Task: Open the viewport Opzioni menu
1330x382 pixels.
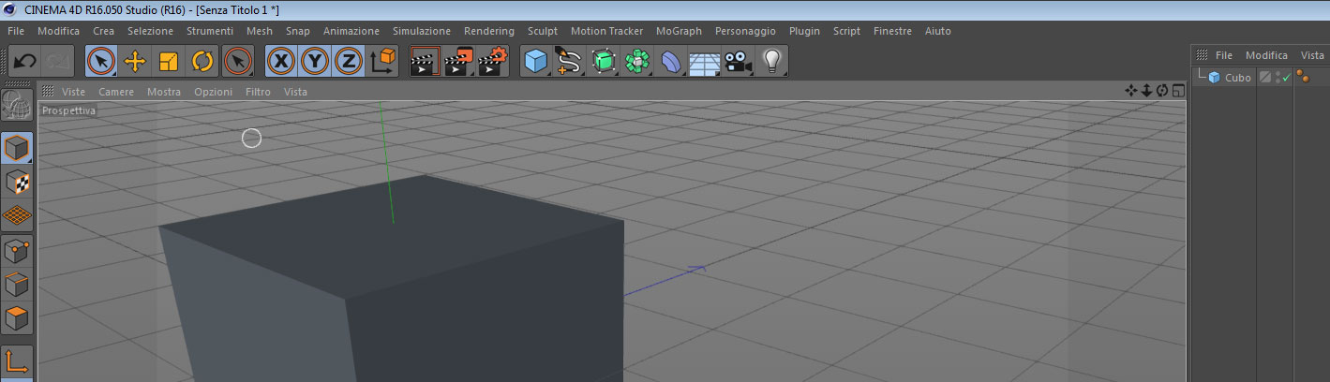Action: tap(213, 92)
